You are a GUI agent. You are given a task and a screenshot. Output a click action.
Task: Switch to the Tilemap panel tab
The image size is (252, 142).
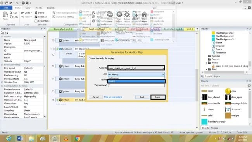[214, 128]
